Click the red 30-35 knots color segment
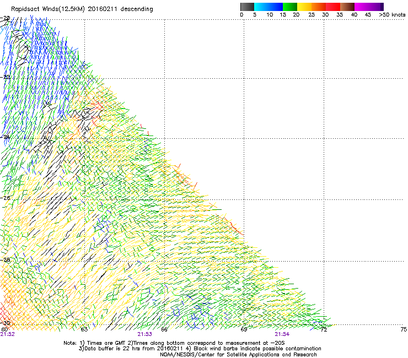 333,7
